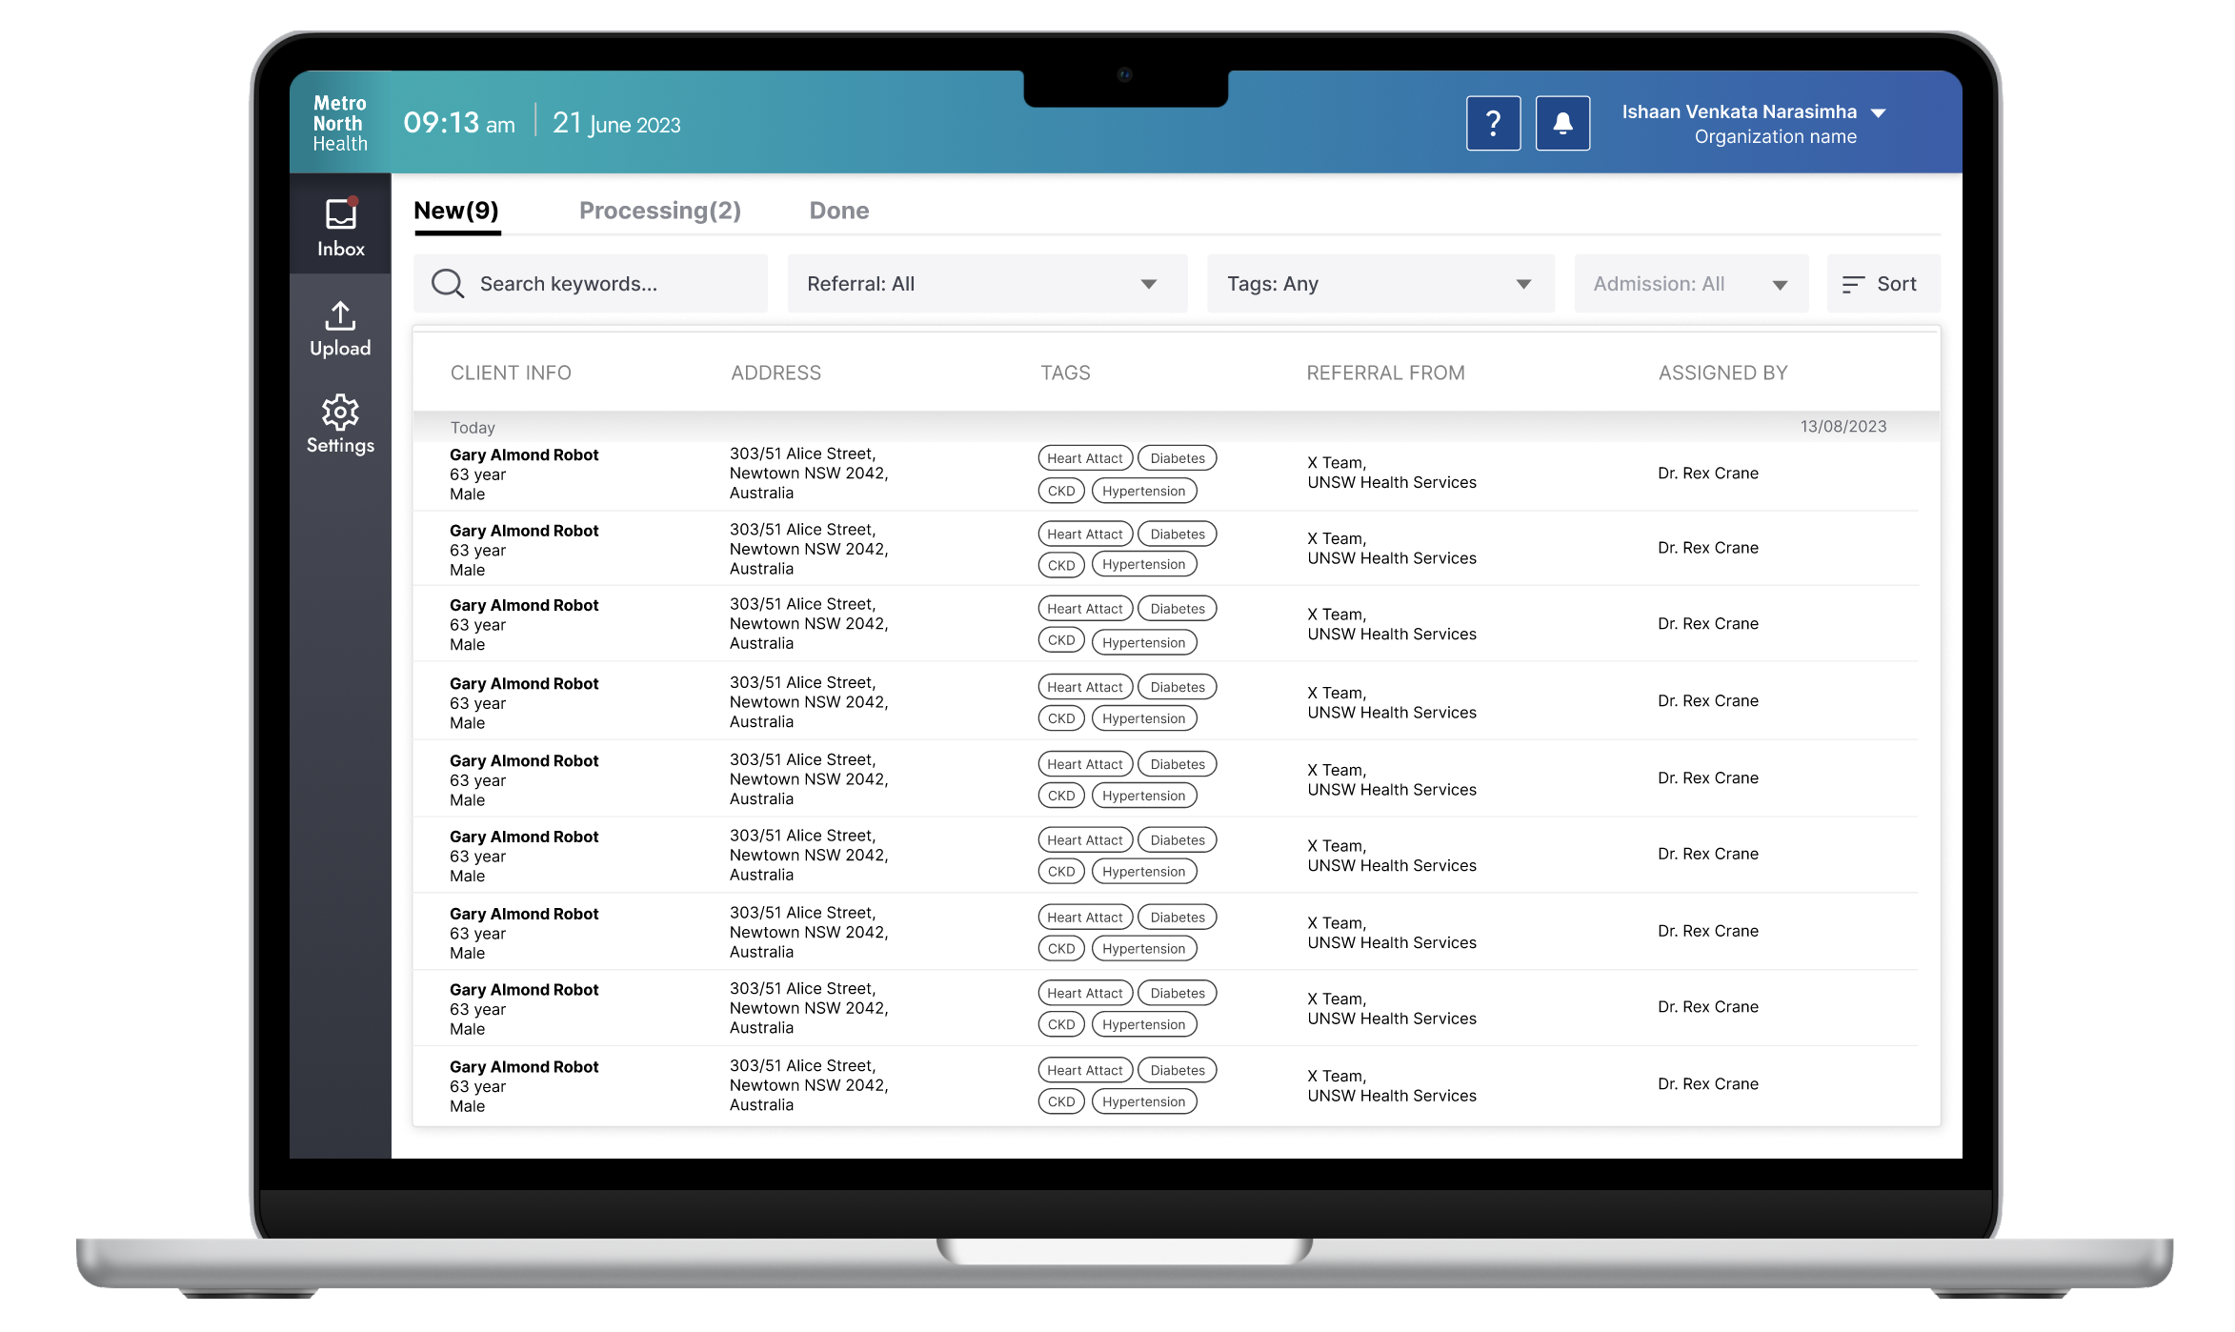Expand the Referral: All dropdown
Viewport: 2235px width, 1332px height.
986,284
